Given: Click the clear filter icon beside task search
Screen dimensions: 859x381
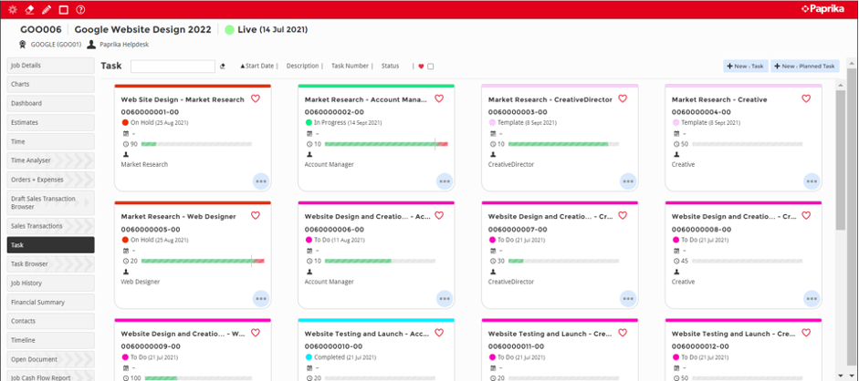Looking at the screenshot, I should pyautogui.click(x=223, y=67).
